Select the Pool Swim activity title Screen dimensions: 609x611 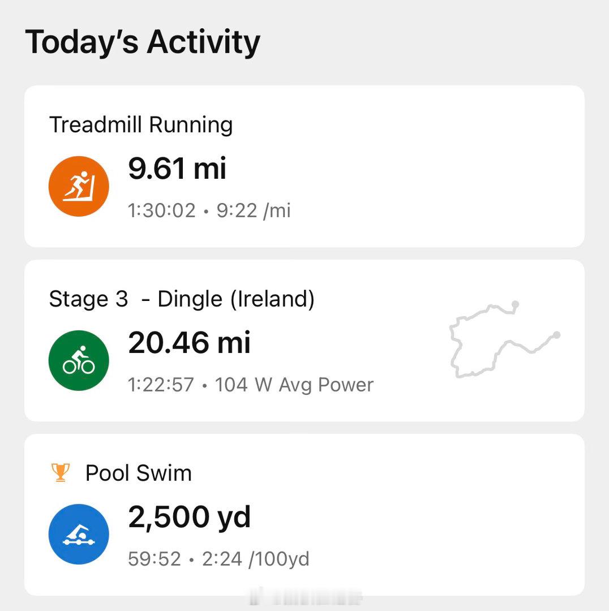[x=138, y=473]
